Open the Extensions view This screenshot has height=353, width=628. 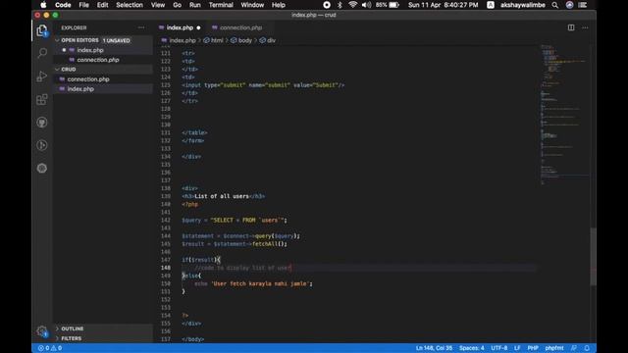[42, 99]
